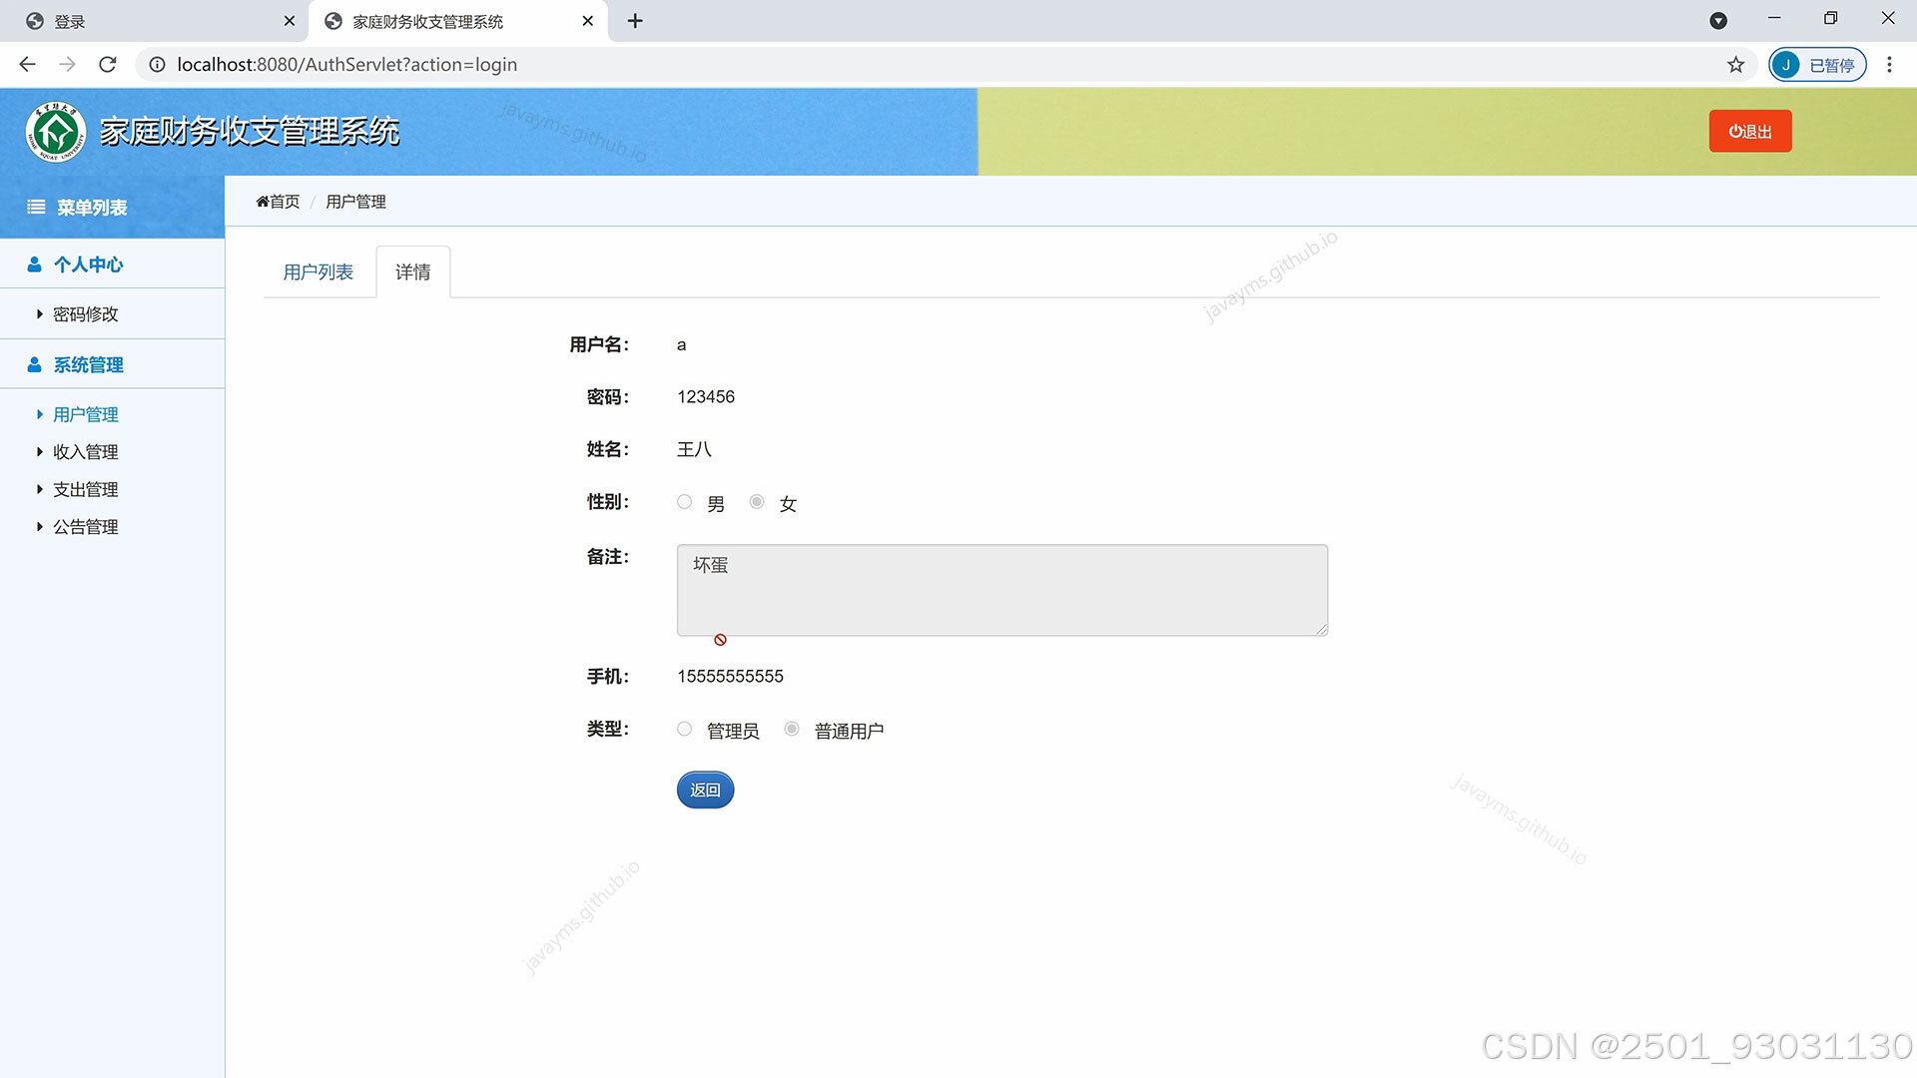Click the university logo in header
1917x1078 pixels.
coord(56,132)
